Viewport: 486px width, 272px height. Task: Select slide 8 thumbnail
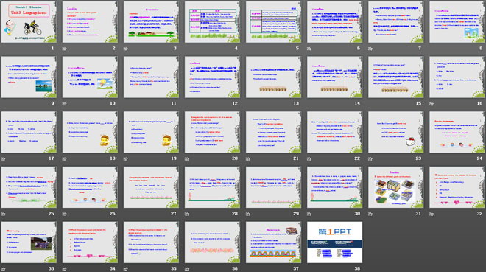[457, 22]
